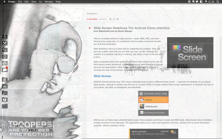Open the round badge folder above plain folder
This screenshot has width=222, height=139.
tap(5, 100)
